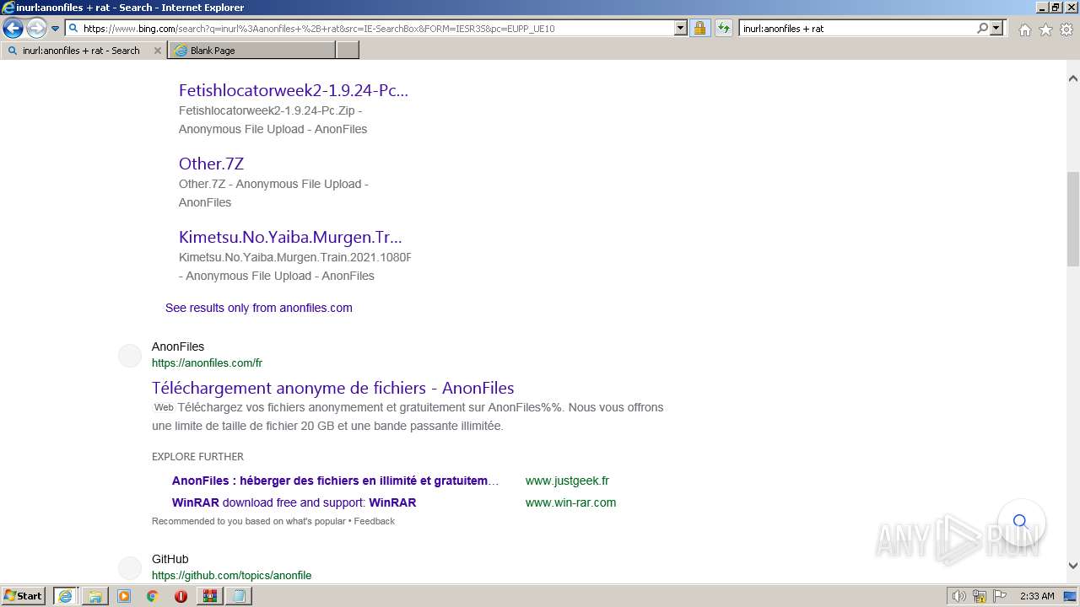This screenshot has height=607, width=1080.
Task: Open the Tools gear icon
Action: 1066,30
